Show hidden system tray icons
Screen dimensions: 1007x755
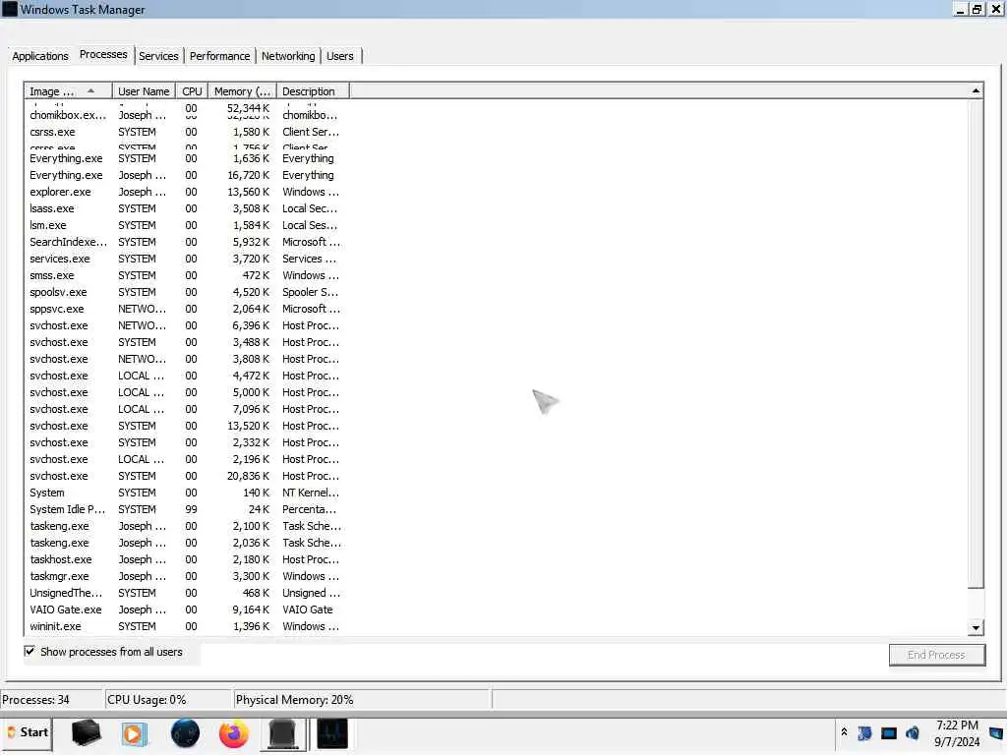[844, 732]
